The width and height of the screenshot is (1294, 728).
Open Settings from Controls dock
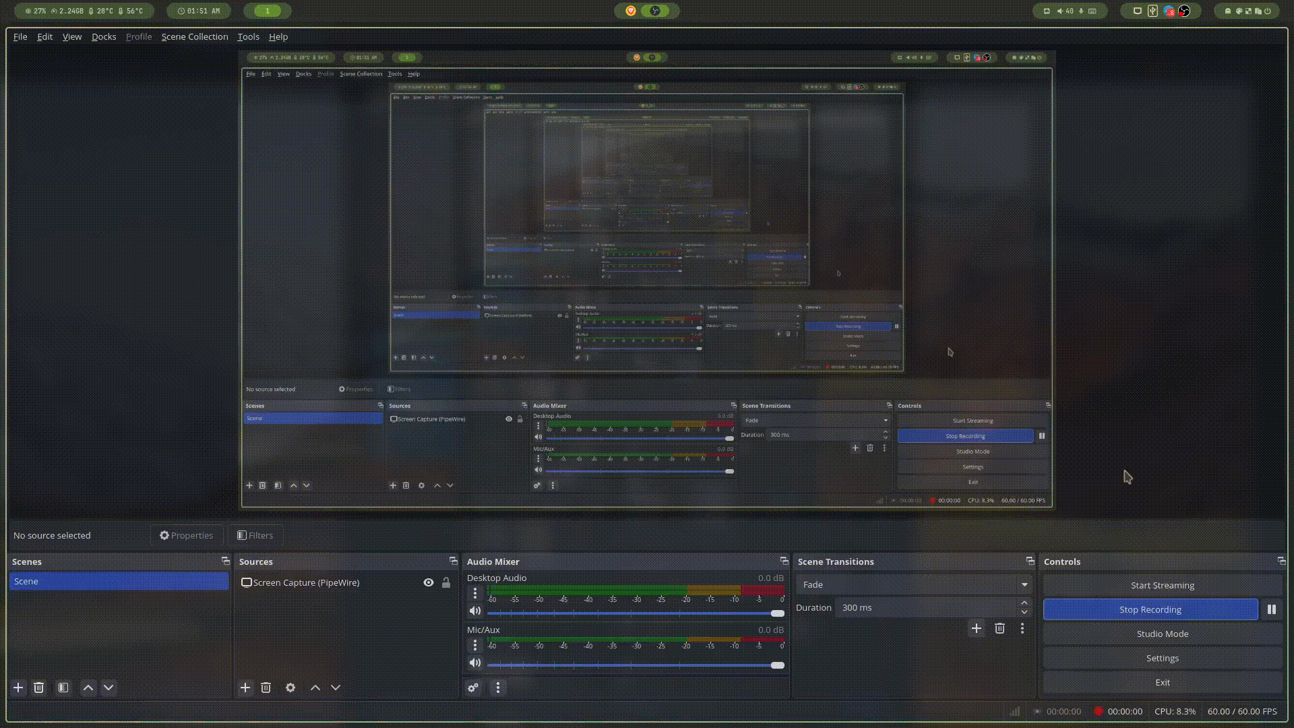[1162, 658]
